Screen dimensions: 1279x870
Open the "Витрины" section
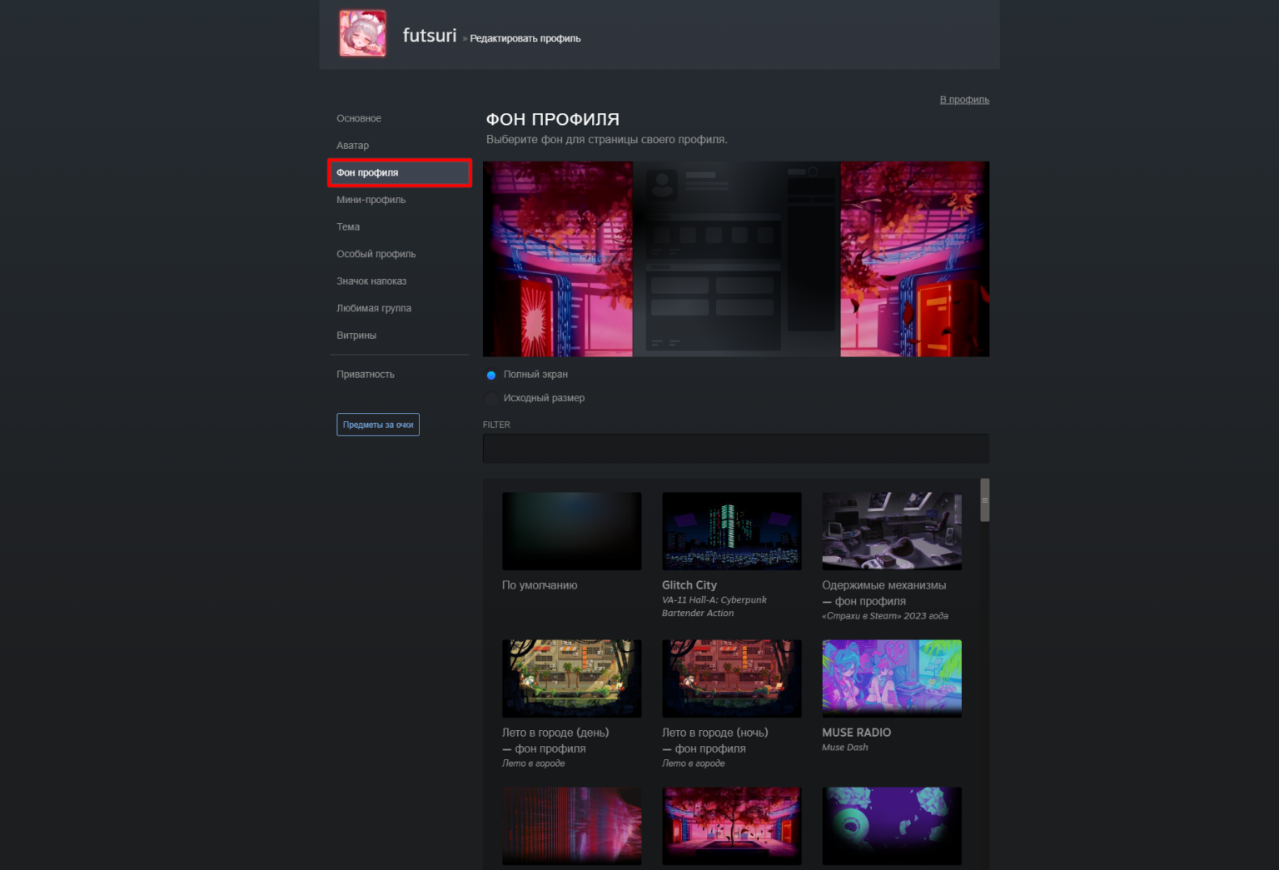(x=356, y=335)
